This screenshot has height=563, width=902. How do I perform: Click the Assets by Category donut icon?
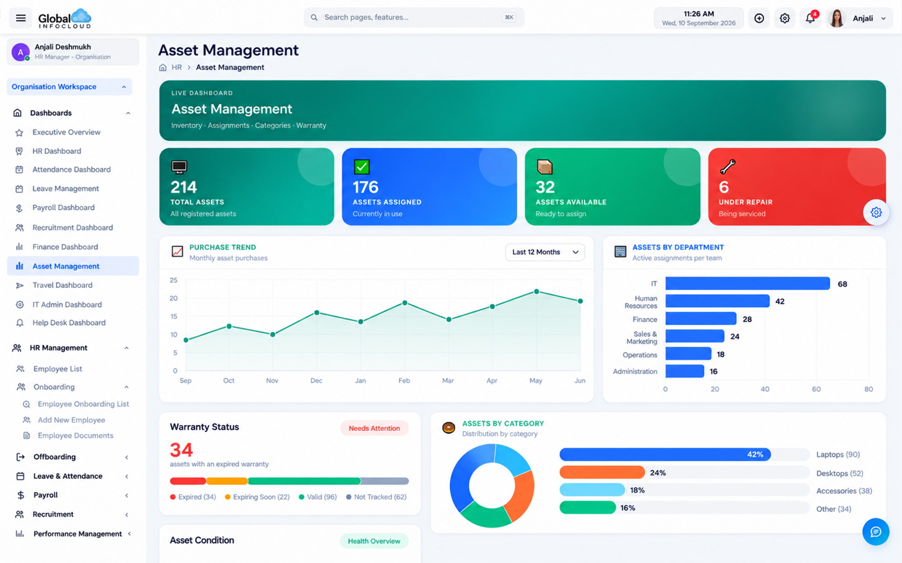coord(449,428)
